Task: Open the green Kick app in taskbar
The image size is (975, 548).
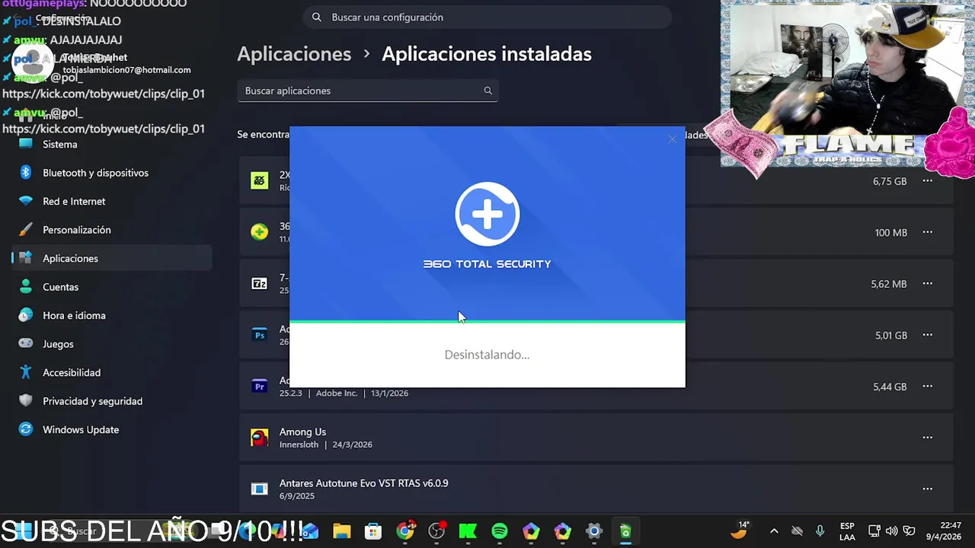Action: click(468, 531)
